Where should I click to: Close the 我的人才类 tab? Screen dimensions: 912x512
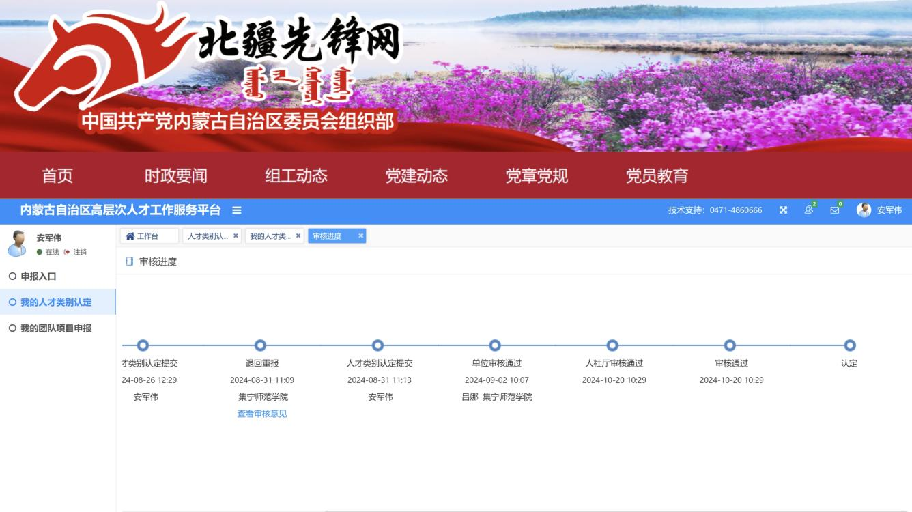point(296,237)
